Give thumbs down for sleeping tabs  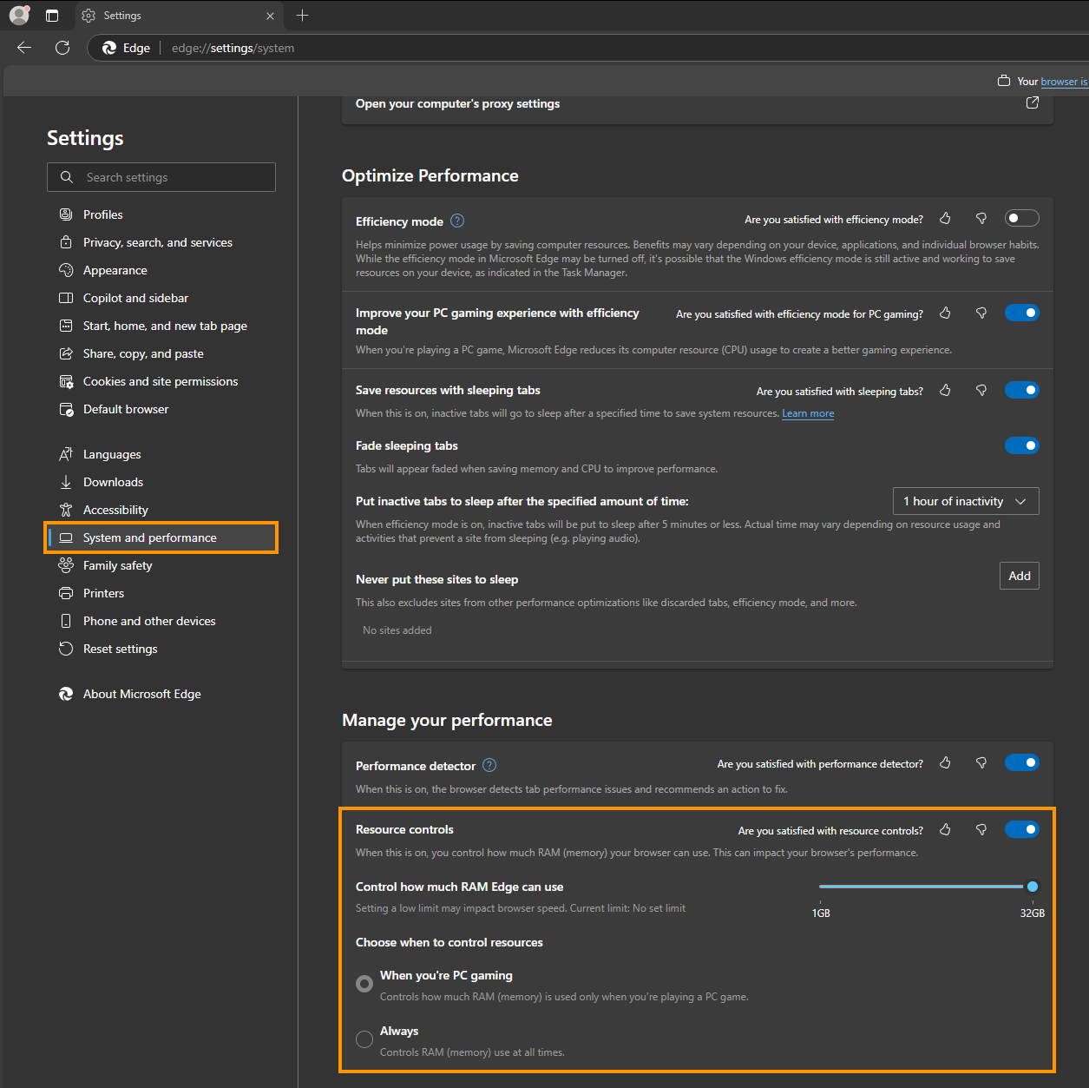coord(981,391)
